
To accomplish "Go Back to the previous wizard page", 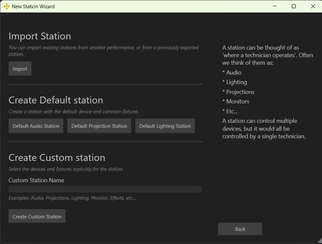I will point(240,229).
